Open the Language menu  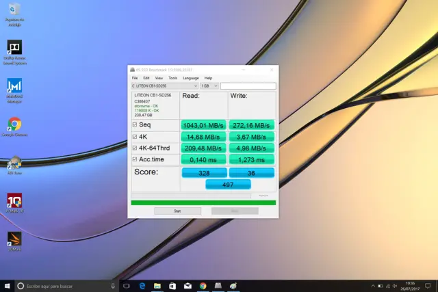[190, 78]
